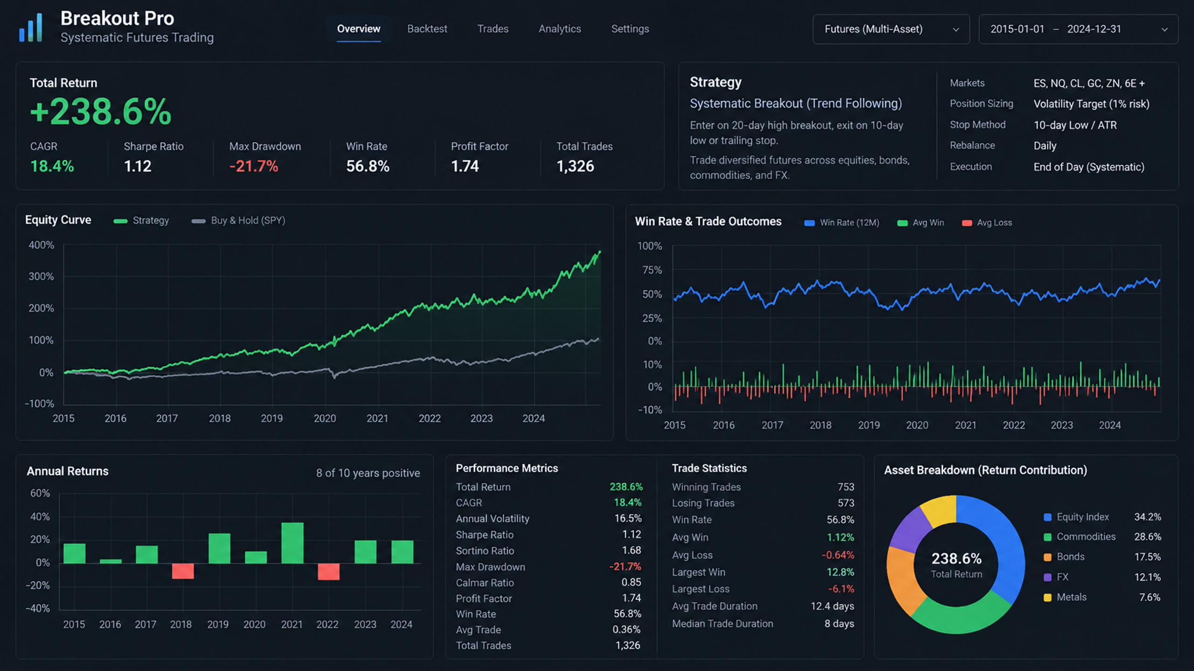Image resolution: width=1194 pixels, height=671 pixels.
Task: Toggle Avg Loss legend series
Action: 987,223
